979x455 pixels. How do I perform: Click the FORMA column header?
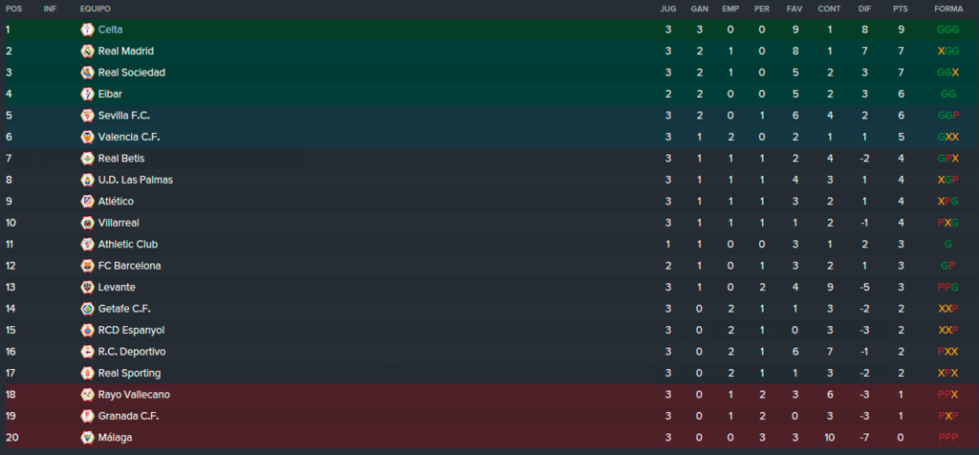pyautogui.click(x=947, y=10)
